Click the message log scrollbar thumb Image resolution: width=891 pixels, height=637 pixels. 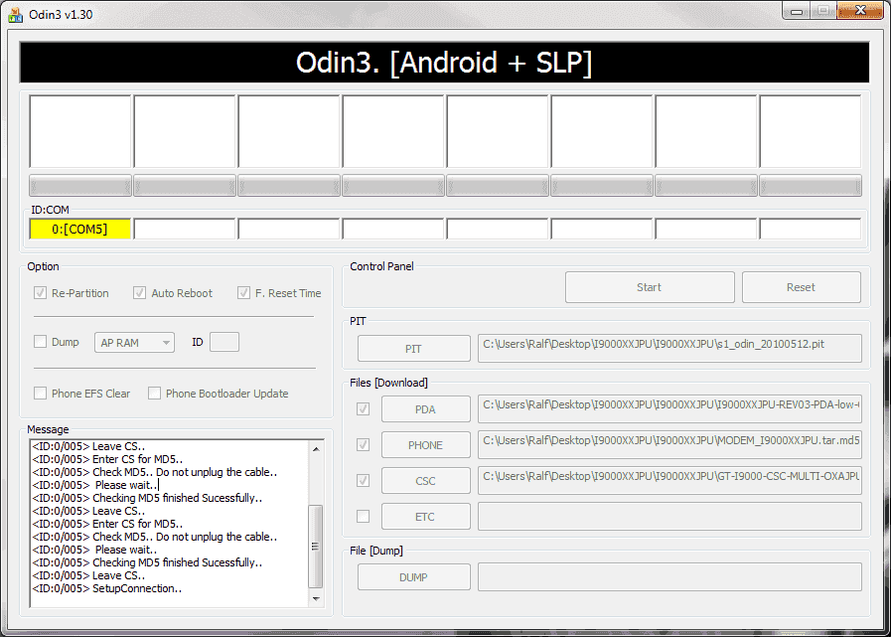pos(316,547)
